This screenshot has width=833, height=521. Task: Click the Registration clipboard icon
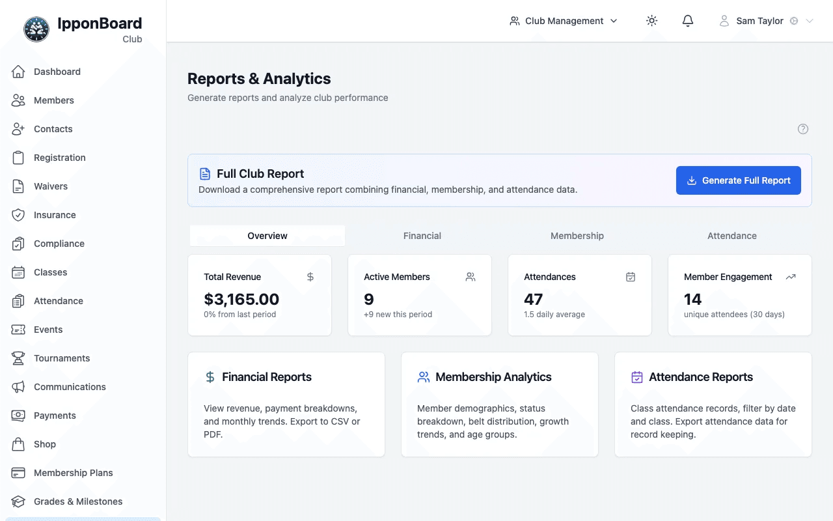click(18, 158)
